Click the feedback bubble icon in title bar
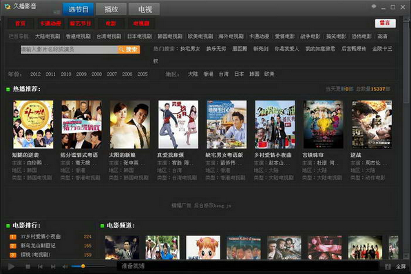The image size is (411, 274). pos(374,7)
